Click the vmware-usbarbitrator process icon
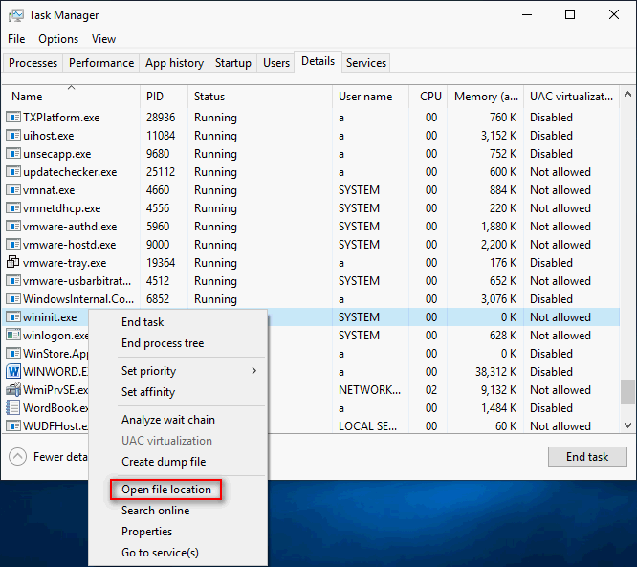The width and height of the screenshot is (637, 567). [13, 281]
